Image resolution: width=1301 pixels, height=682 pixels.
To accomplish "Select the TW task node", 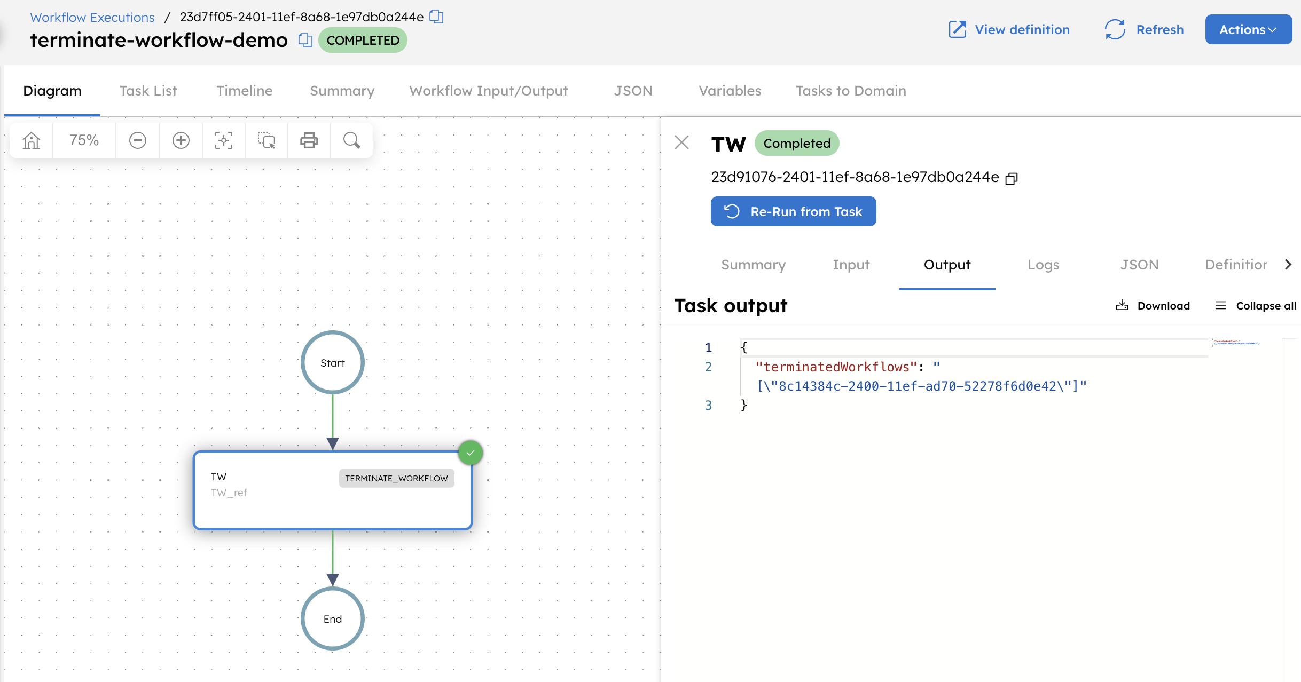I will click(333, 490).
